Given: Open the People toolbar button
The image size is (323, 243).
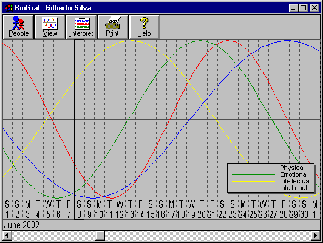Looking at the screenshot, I should click(x=18, y=27).
